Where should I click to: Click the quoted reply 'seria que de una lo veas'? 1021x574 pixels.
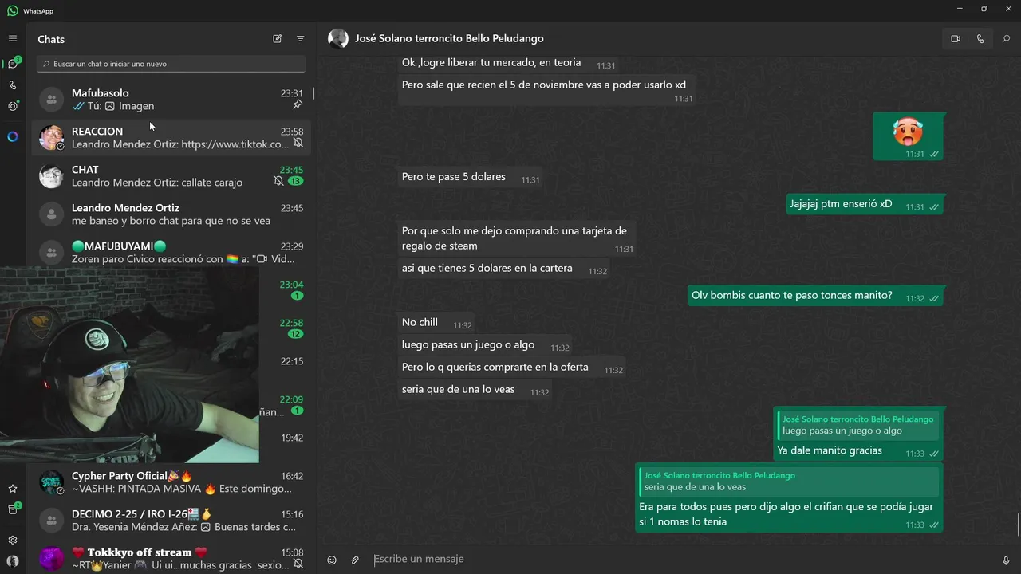[x=789, y=482]
